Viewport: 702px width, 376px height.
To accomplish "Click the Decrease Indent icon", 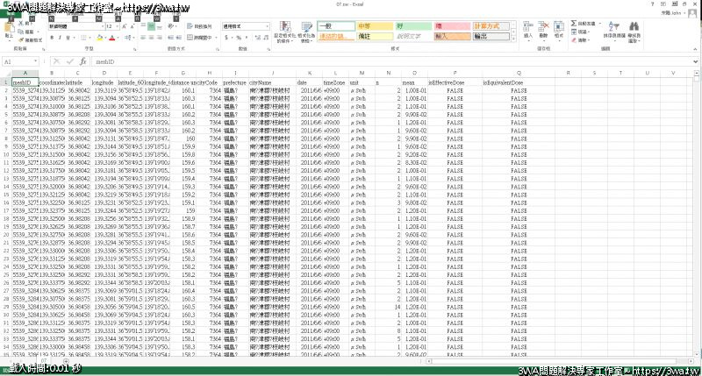I will [x=171, y=38].
